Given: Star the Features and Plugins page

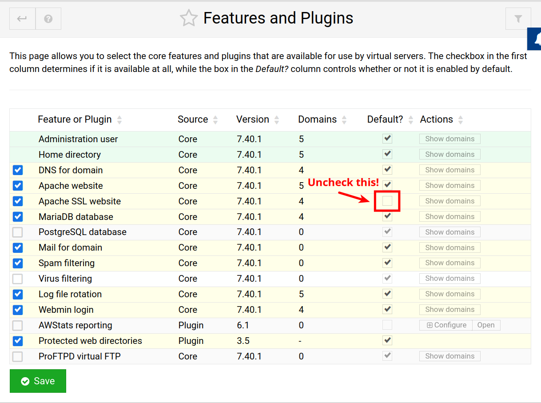Looking at the screenshot, I should [x=189, y=19].
